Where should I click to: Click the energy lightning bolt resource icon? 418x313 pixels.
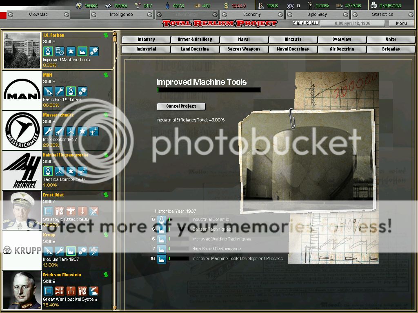pyautogui.click(x=80, y=5)
